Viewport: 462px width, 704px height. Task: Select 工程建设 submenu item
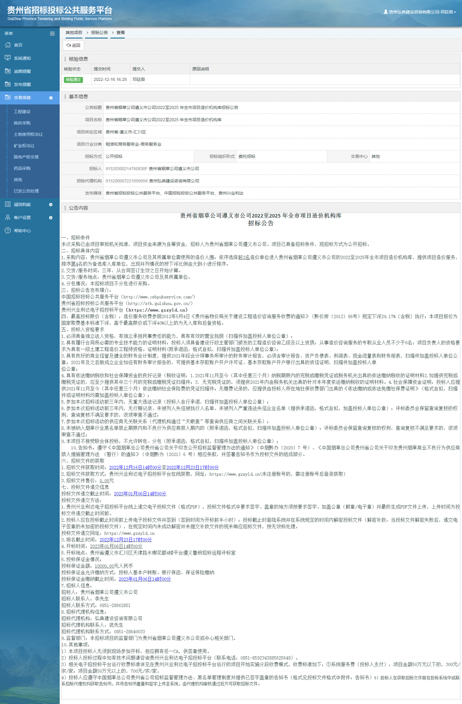coord(22,112)
